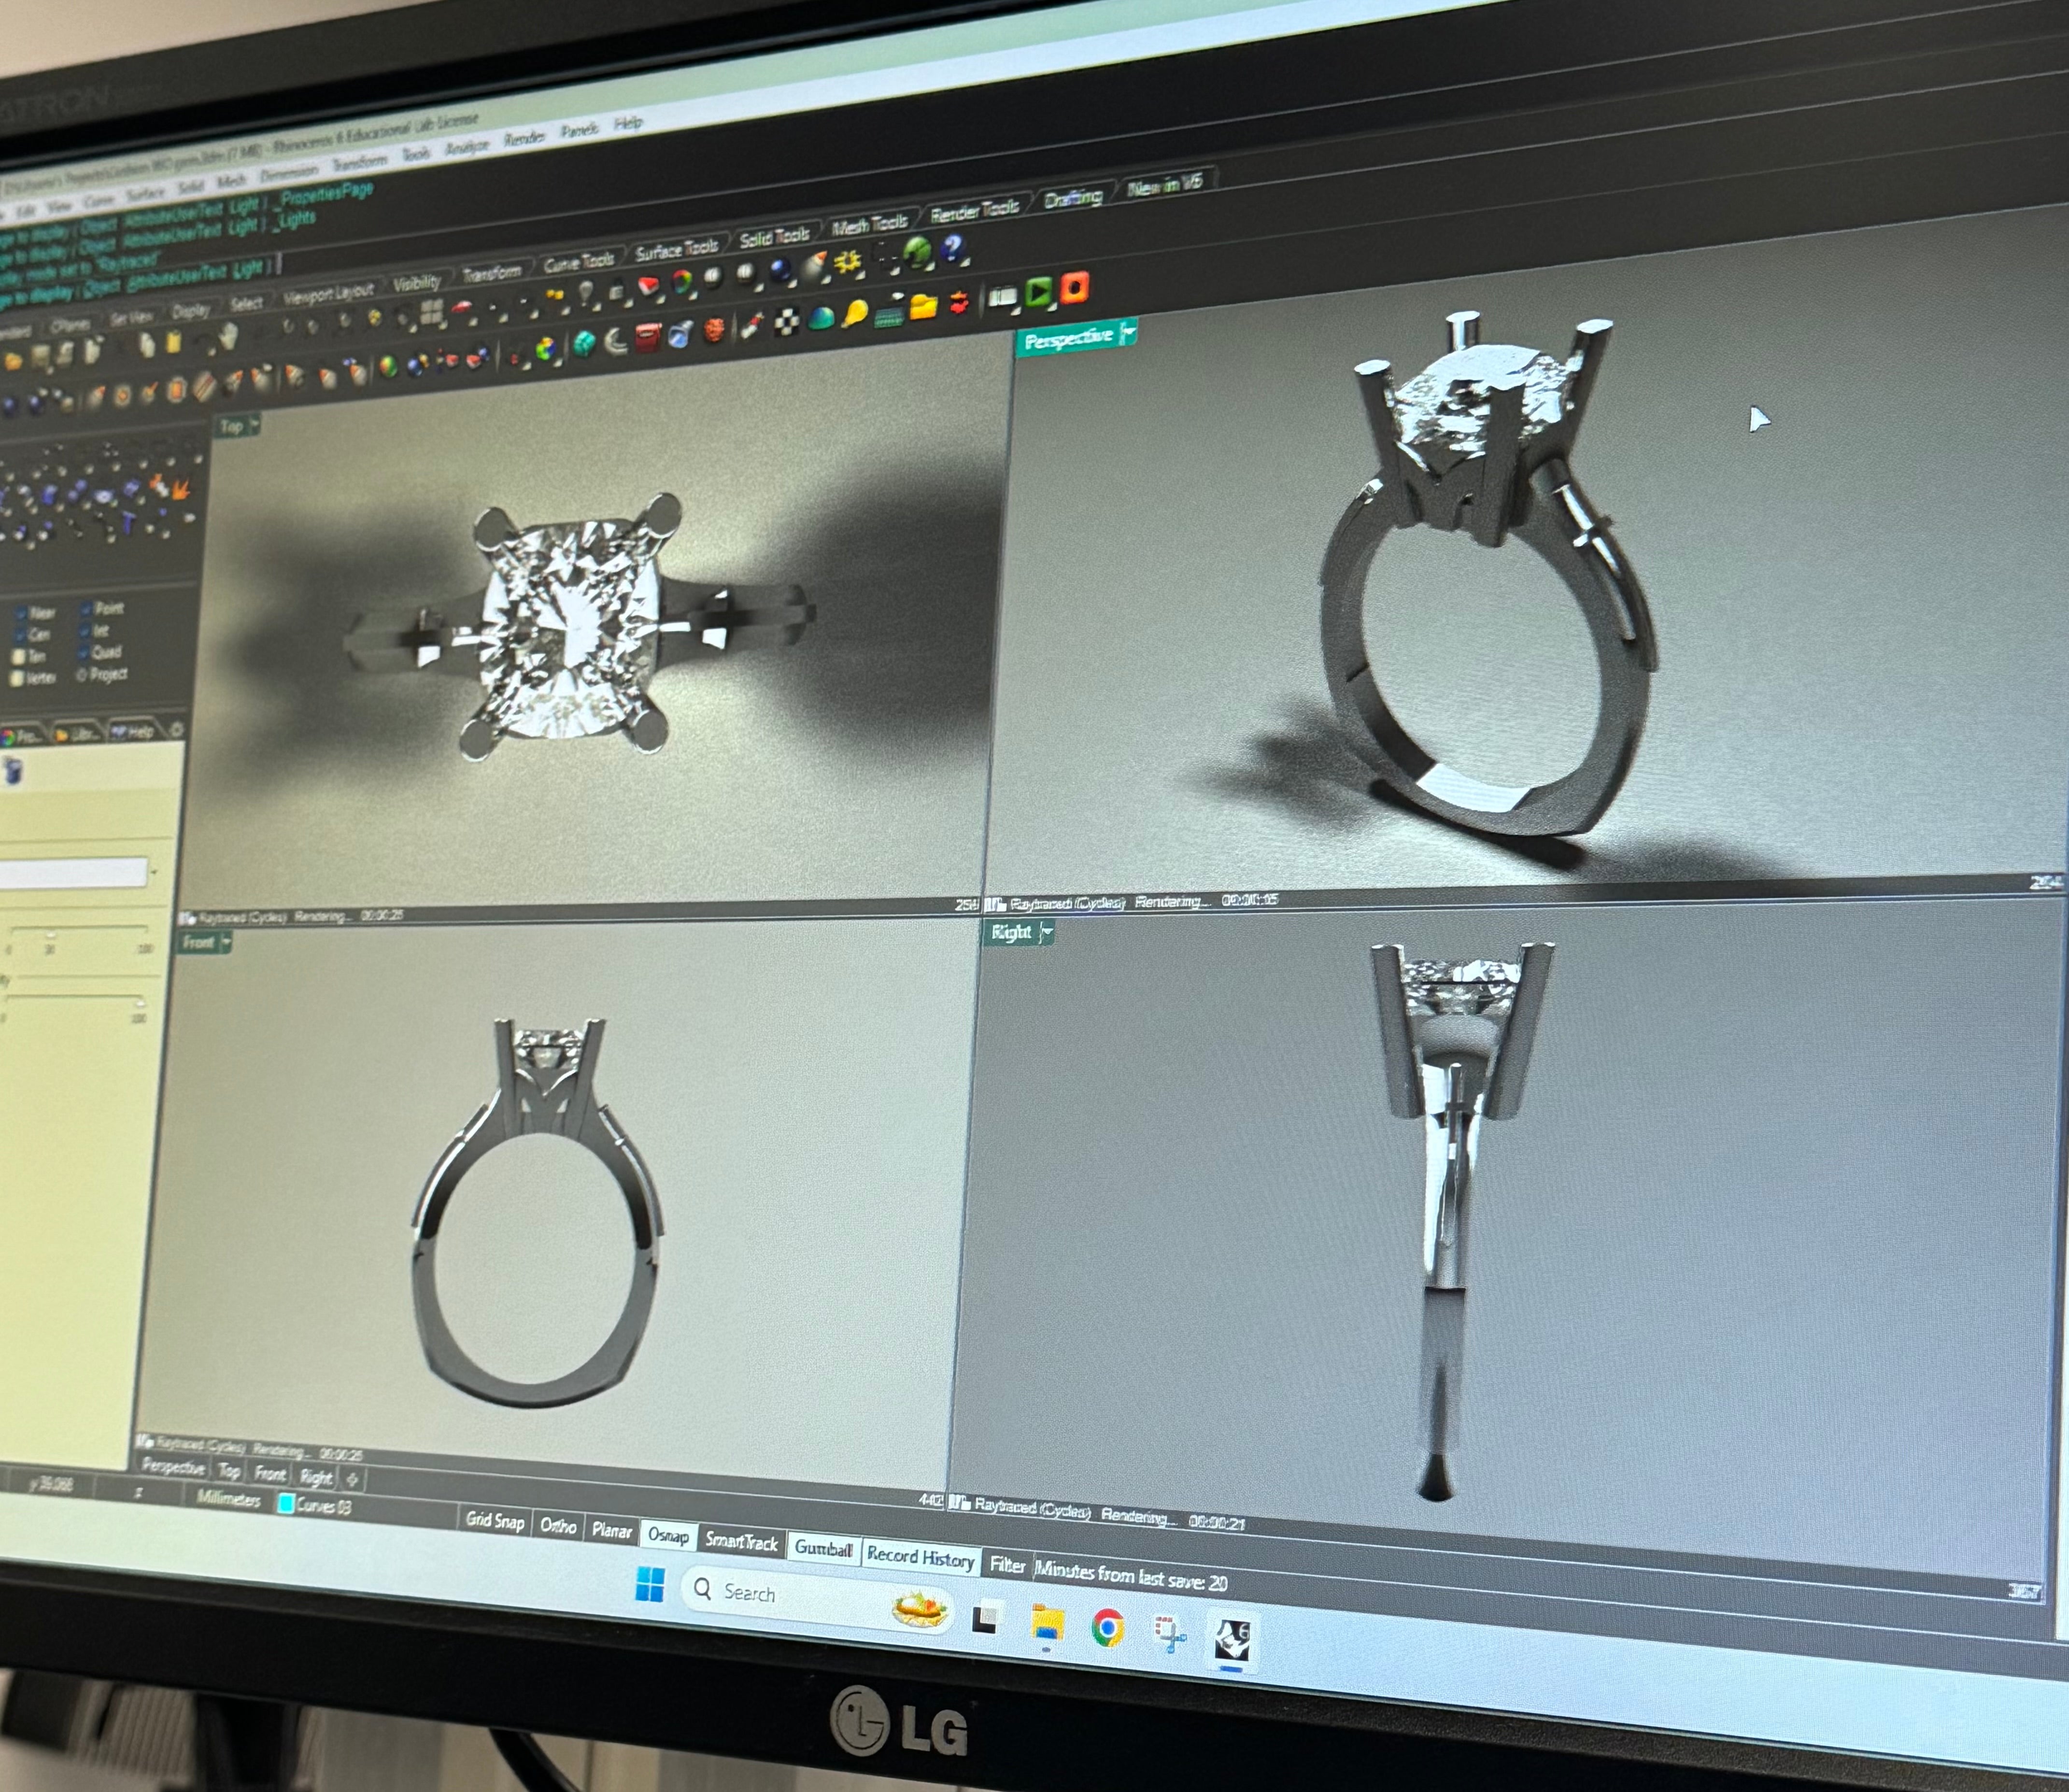Click the white panel layout icon

pos(1003,296)
